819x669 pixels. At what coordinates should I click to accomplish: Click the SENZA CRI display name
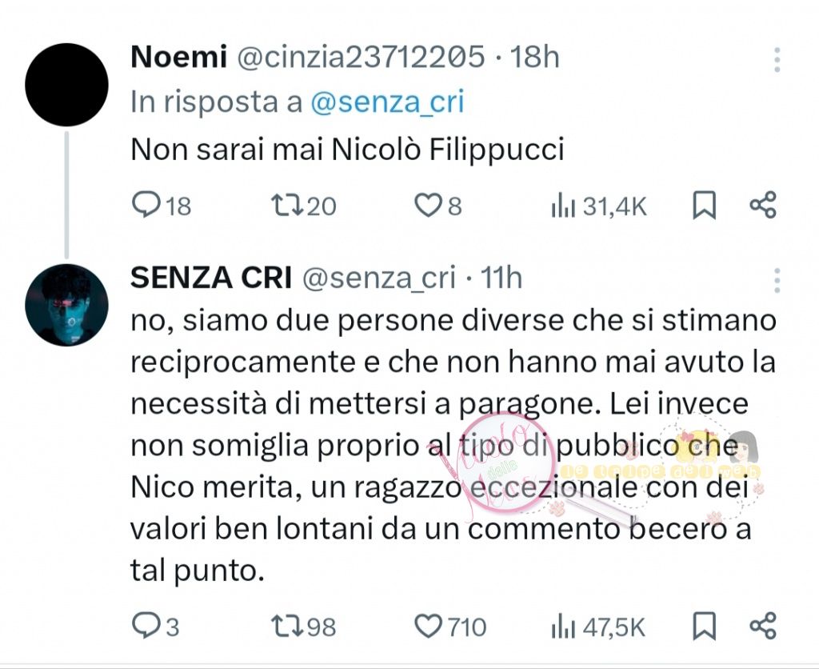(209, 277)
